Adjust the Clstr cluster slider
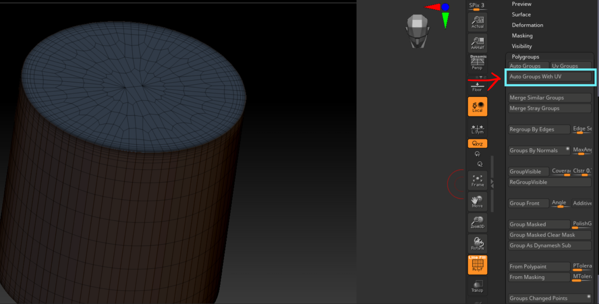Viewport: 599px width, 304px height. 582,172
